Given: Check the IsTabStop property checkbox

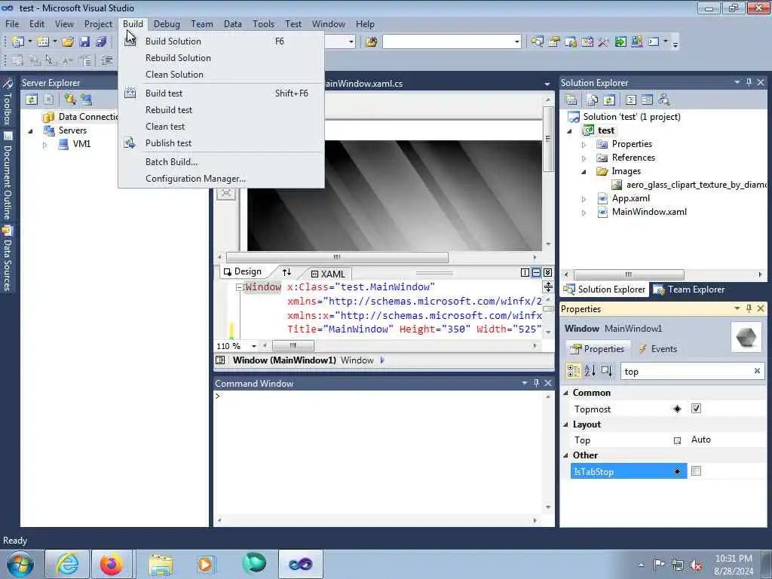Looking at the screenshot, I should click(x=696, y=471).
